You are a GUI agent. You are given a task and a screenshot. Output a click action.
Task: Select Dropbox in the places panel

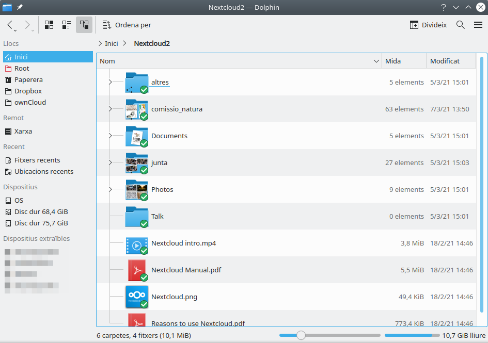coord(28,91)
